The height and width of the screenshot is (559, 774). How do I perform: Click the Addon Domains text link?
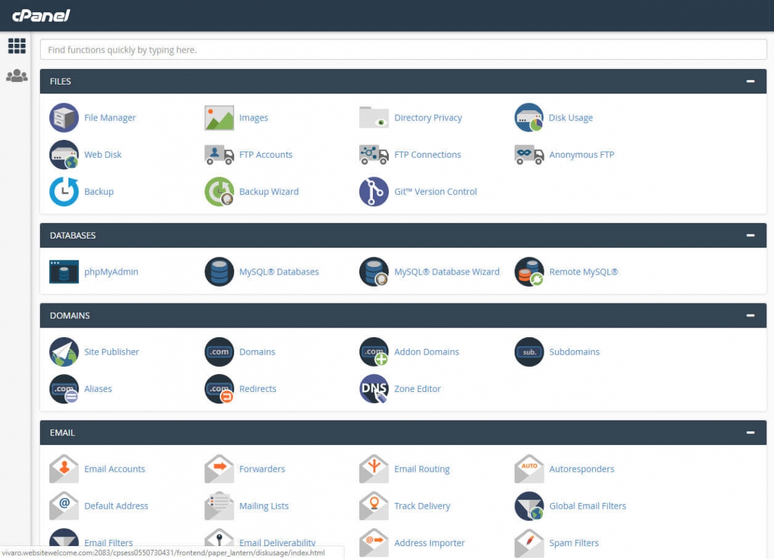[x=426, y=352]
